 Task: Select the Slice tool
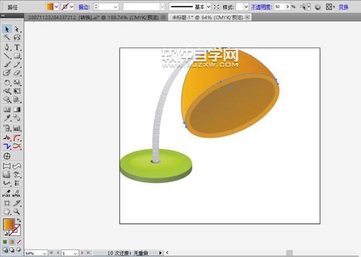point(17,203)
